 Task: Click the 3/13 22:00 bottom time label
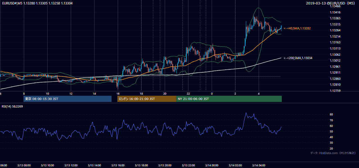click(188, 165)
